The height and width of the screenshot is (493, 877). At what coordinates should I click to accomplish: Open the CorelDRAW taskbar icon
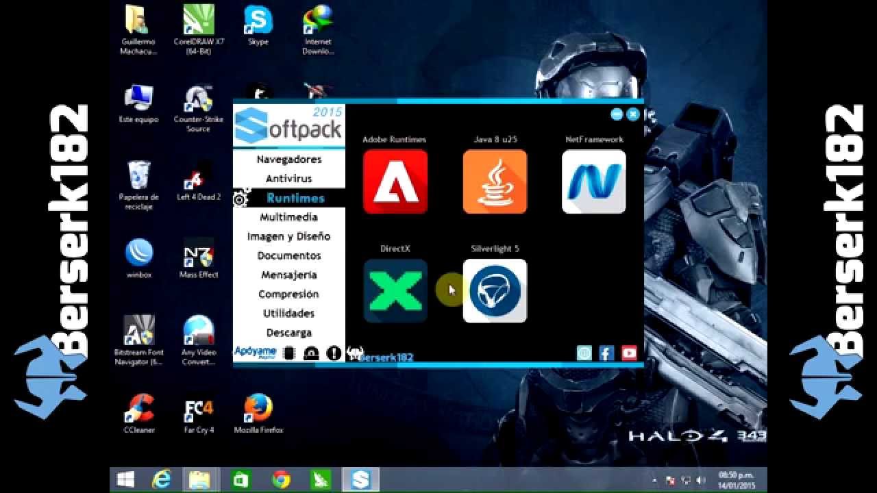321,480
